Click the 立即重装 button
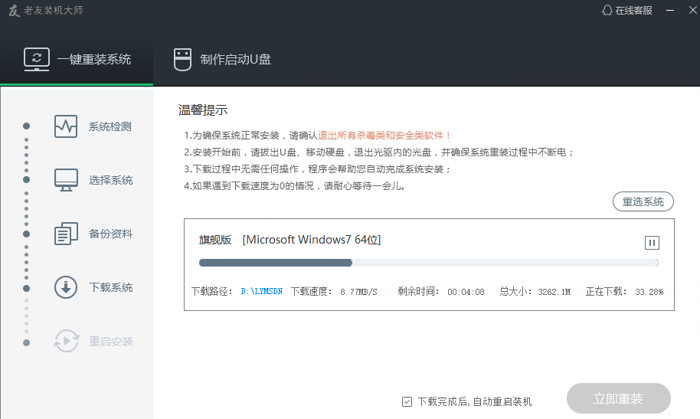 pyautogui.click(x=618, y=398)
